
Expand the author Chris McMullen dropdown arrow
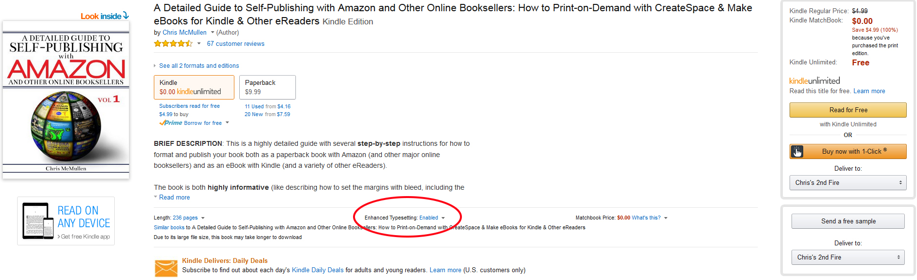(212, 33)
